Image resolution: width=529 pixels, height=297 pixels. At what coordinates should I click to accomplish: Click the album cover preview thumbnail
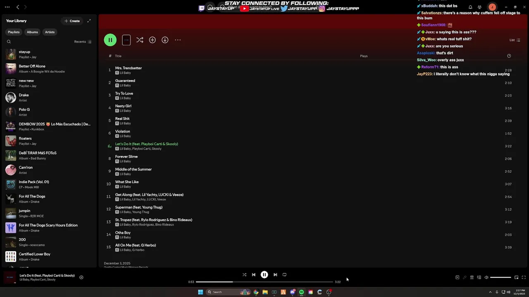click(126, 40)
